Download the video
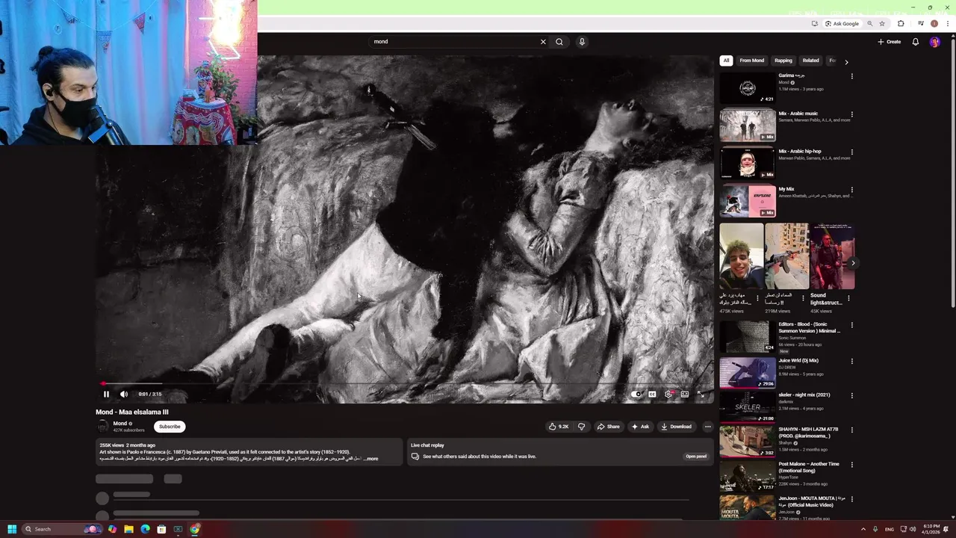 point(677,427)
